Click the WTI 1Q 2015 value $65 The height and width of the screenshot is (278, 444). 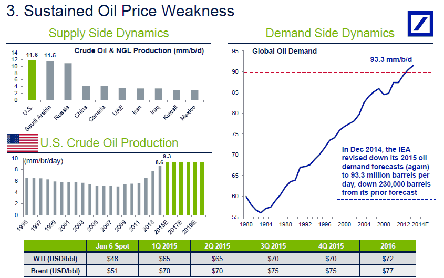164,259
